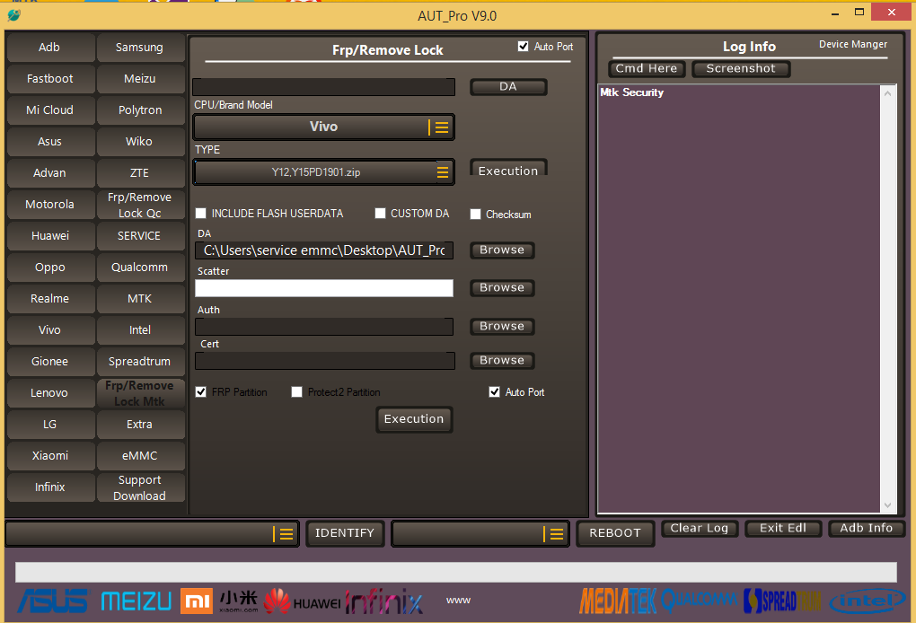
Task: Toggle the Auto Port checkbox at the top
Action: tap(523, 46)
